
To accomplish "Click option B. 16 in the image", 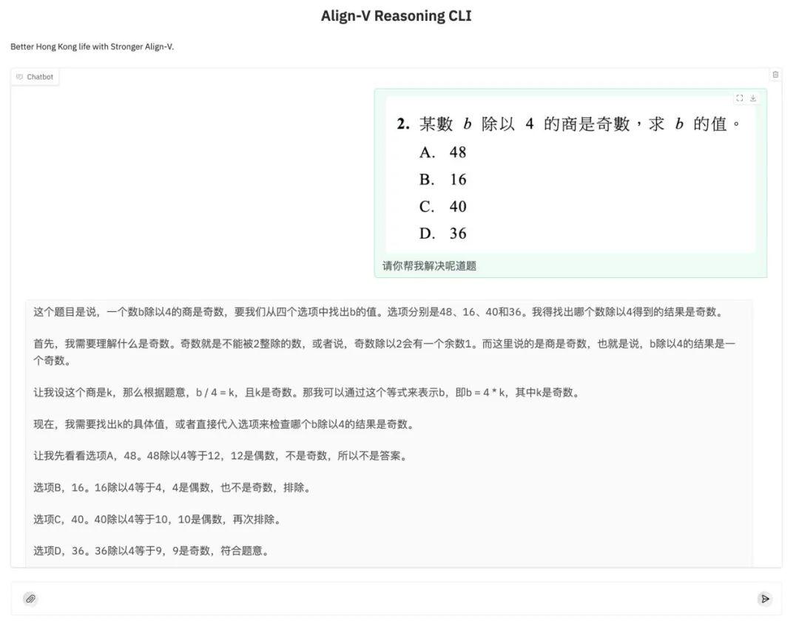I will pyautogui.click(x=443, y=180).
